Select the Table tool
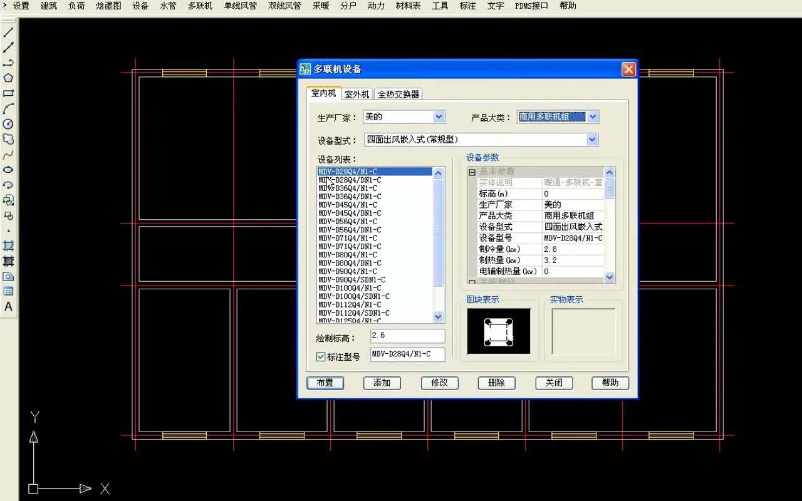Image resolution: width=802 pixels, height=501 pixels. pyautogui.click(x=8, y=291)
